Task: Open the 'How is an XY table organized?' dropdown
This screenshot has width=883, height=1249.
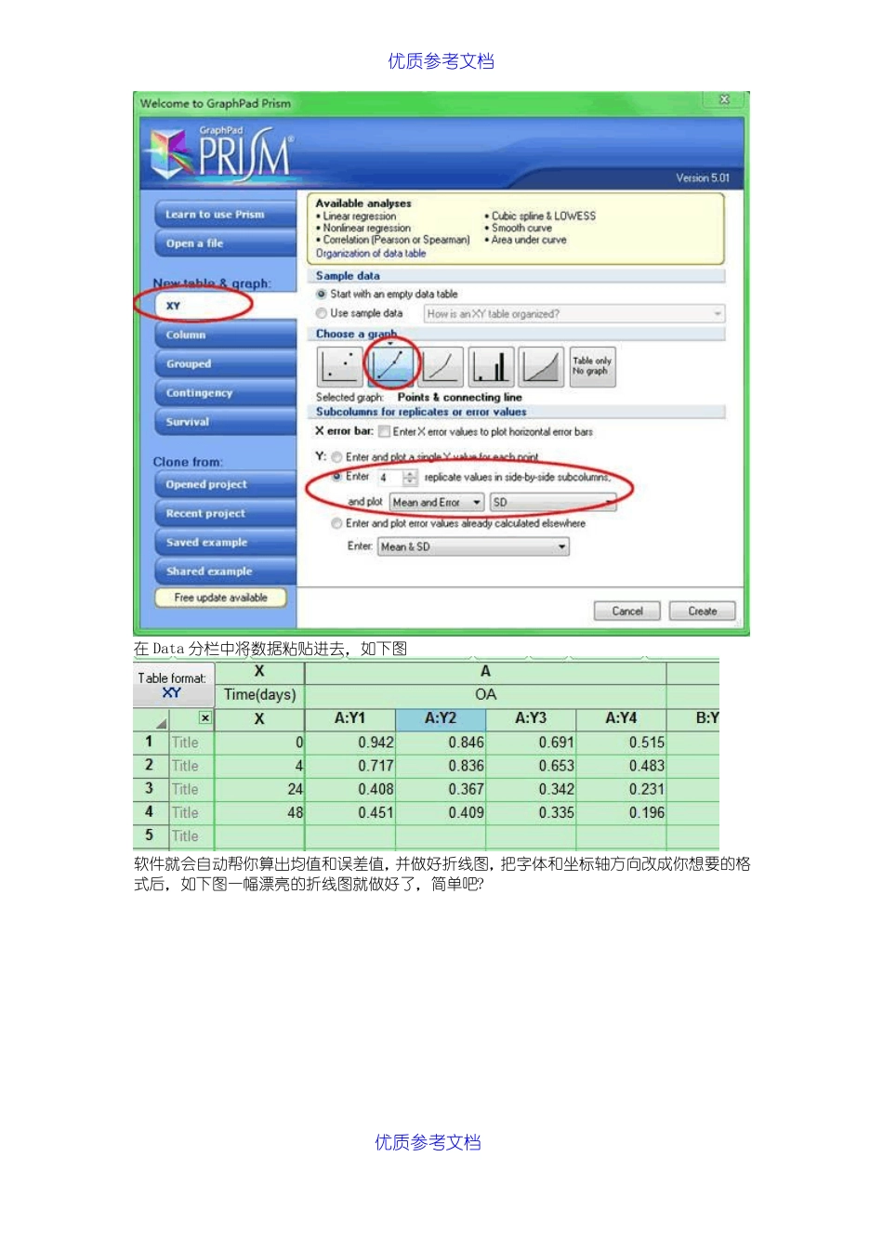Action: click(574, 314)
